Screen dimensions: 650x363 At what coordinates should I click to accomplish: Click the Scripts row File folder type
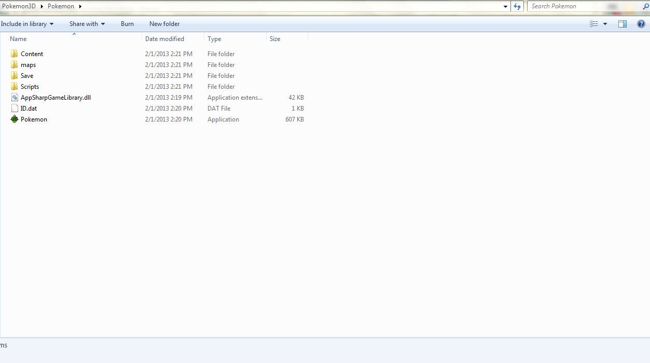[221, 87]
